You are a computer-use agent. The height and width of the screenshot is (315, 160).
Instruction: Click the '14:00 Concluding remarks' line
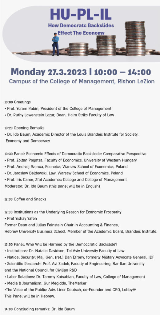39,309
